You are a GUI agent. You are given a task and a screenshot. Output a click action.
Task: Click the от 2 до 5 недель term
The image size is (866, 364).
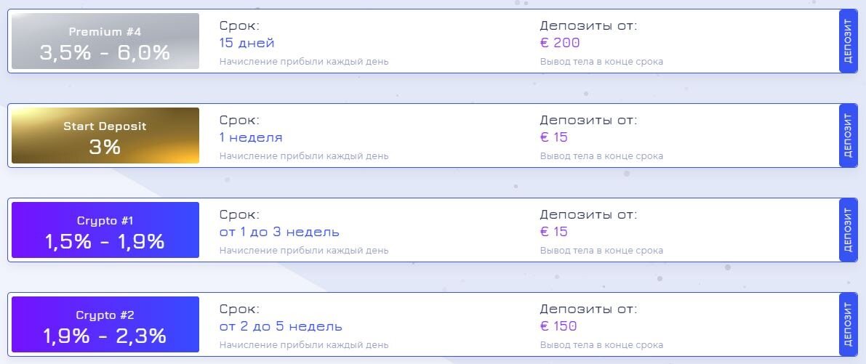281,326
